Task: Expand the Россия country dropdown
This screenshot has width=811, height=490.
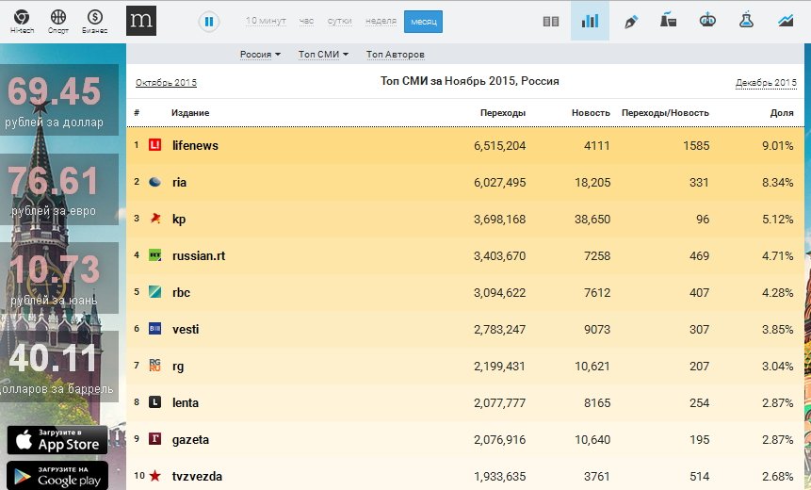Action: tap(260, 55)
